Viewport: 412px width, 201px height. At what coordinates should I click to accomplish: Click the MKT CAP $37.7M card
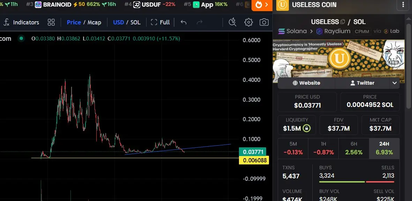pos(381,125)
